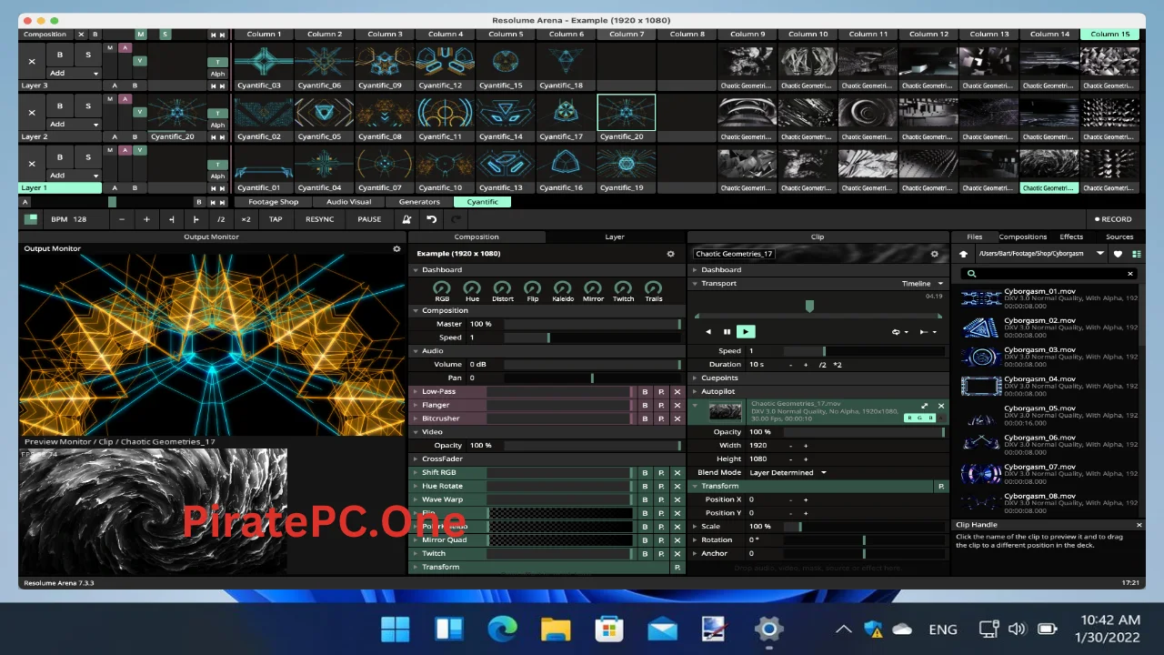The width and height of the screenshot is (1164, 655).
Task: Click the TAP tempo button
Action: point(276,219)
